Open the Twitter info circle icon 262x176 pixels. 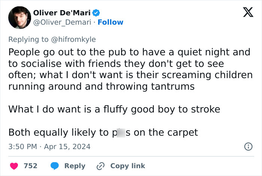(x=248, y=146)
